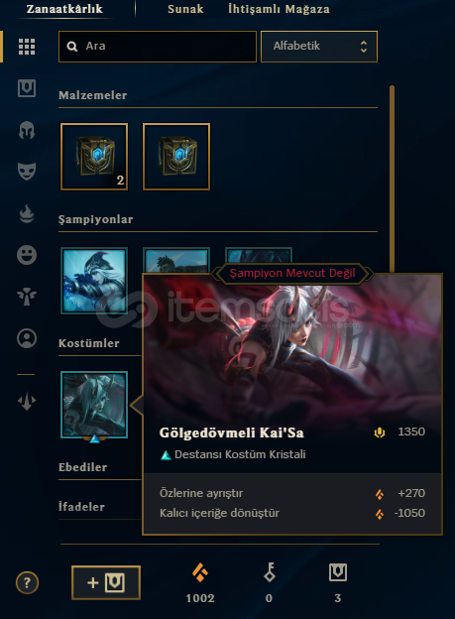455x619 pixels.
Task: Filter by ward skins flame icon
Action: pyautogui.click(x=27, y=213)
